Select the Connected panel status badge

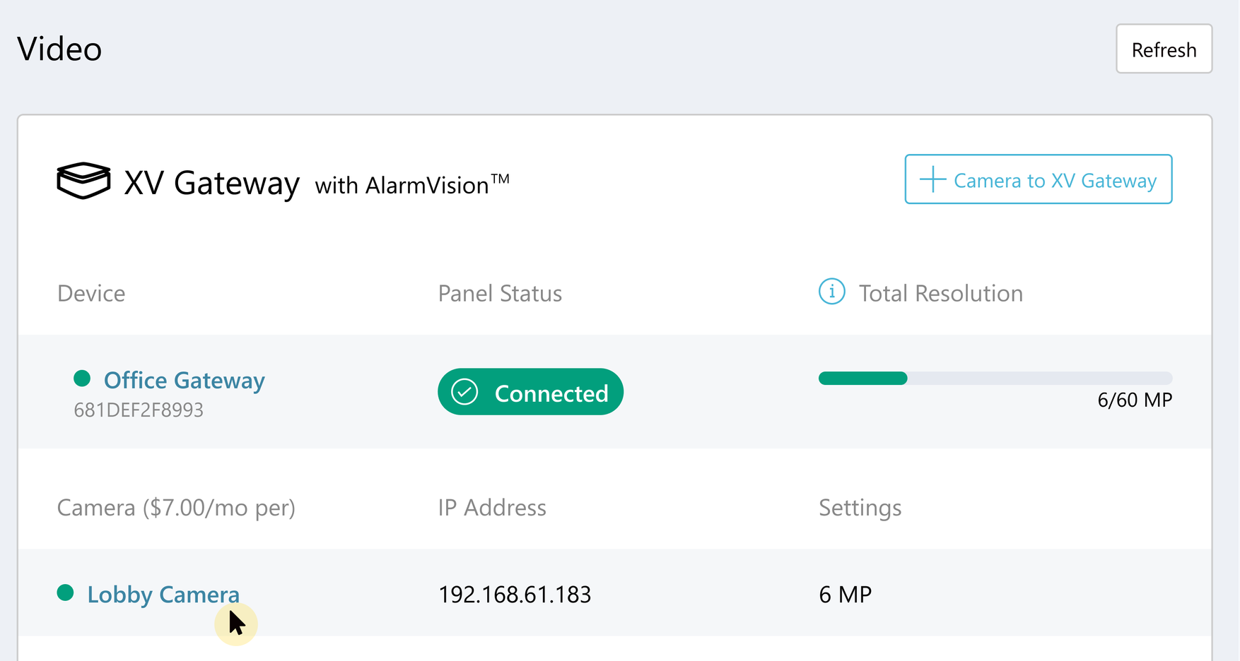530,392
